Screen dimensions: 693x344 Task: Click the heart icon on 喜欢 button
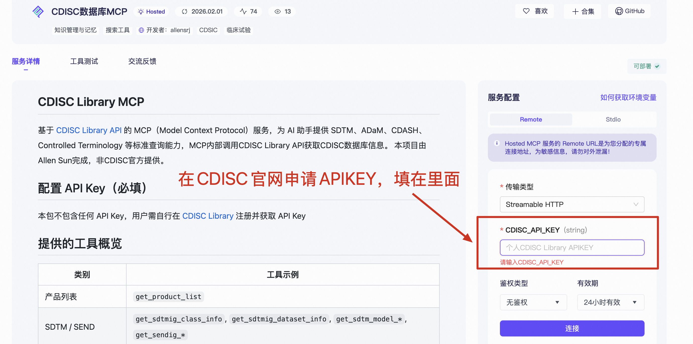[526, 11]
